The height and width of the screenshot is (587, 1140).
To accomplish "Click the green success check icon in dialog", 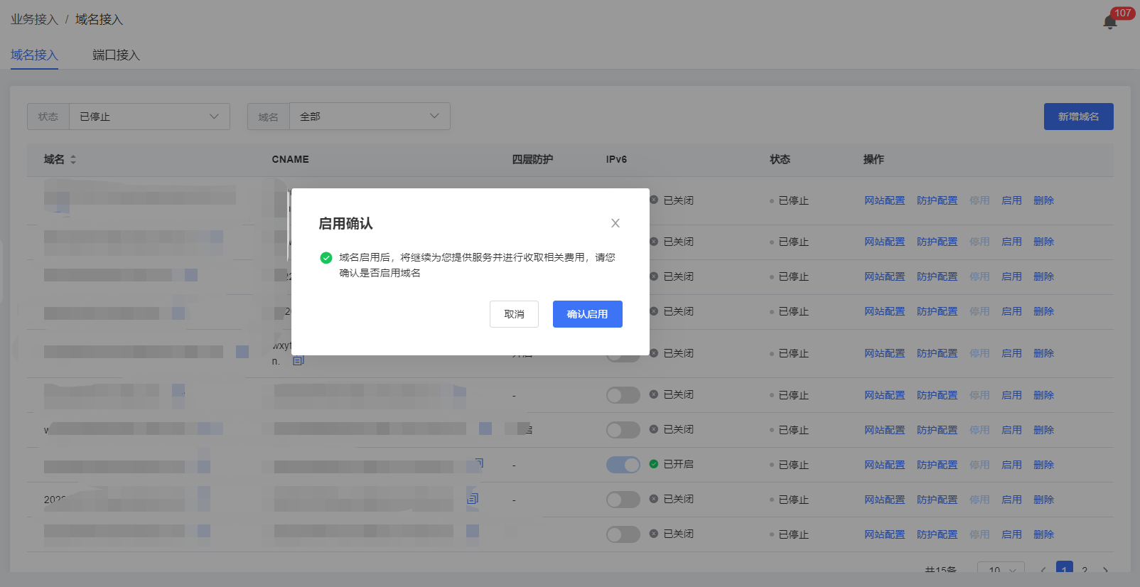I will click(326, 258).
